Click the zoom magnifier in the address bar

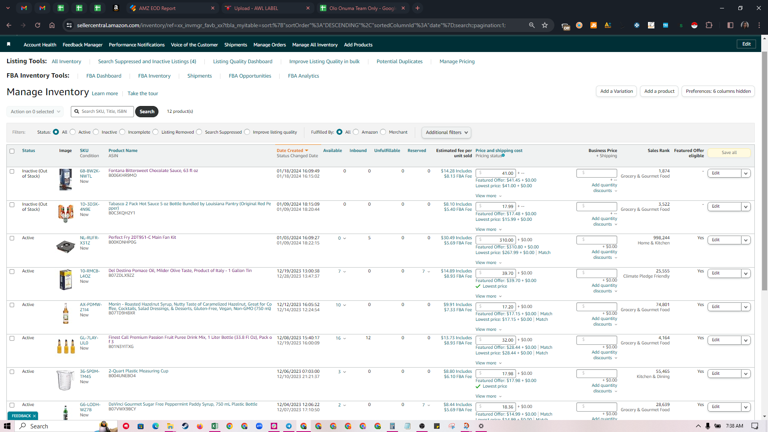click(532, 25)
